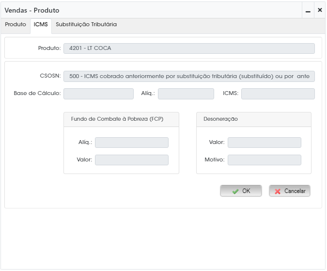This screenshot has width=327, height=271.
Task: Click the Base de Cálculo input field
Action: click(x=99, y=94)
